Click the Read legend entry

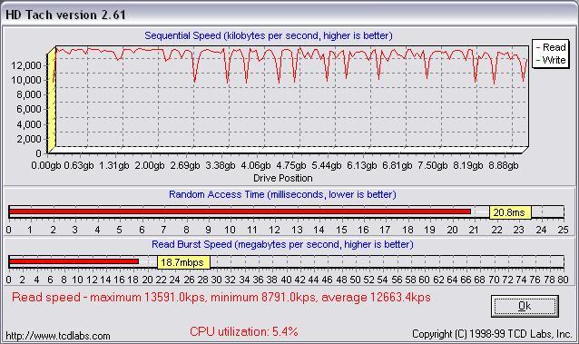tap(551, 47)
